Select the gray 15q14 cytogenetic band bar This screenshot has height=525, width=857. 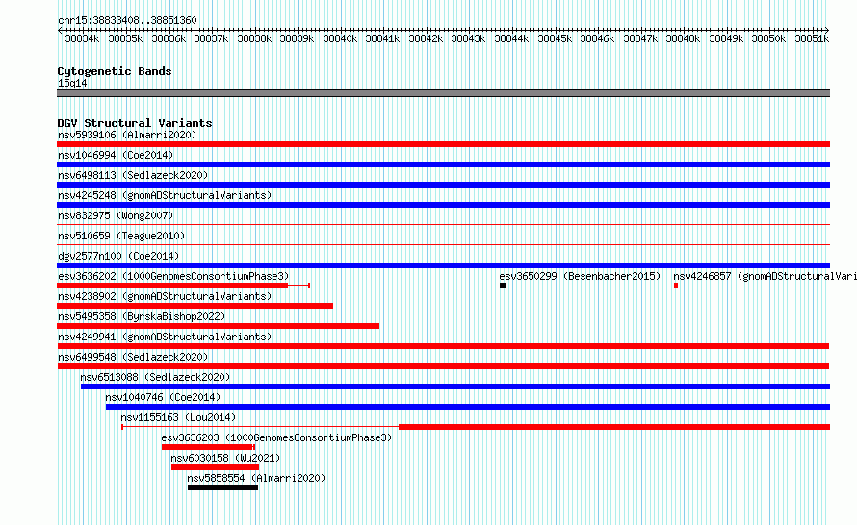point(443,93)
